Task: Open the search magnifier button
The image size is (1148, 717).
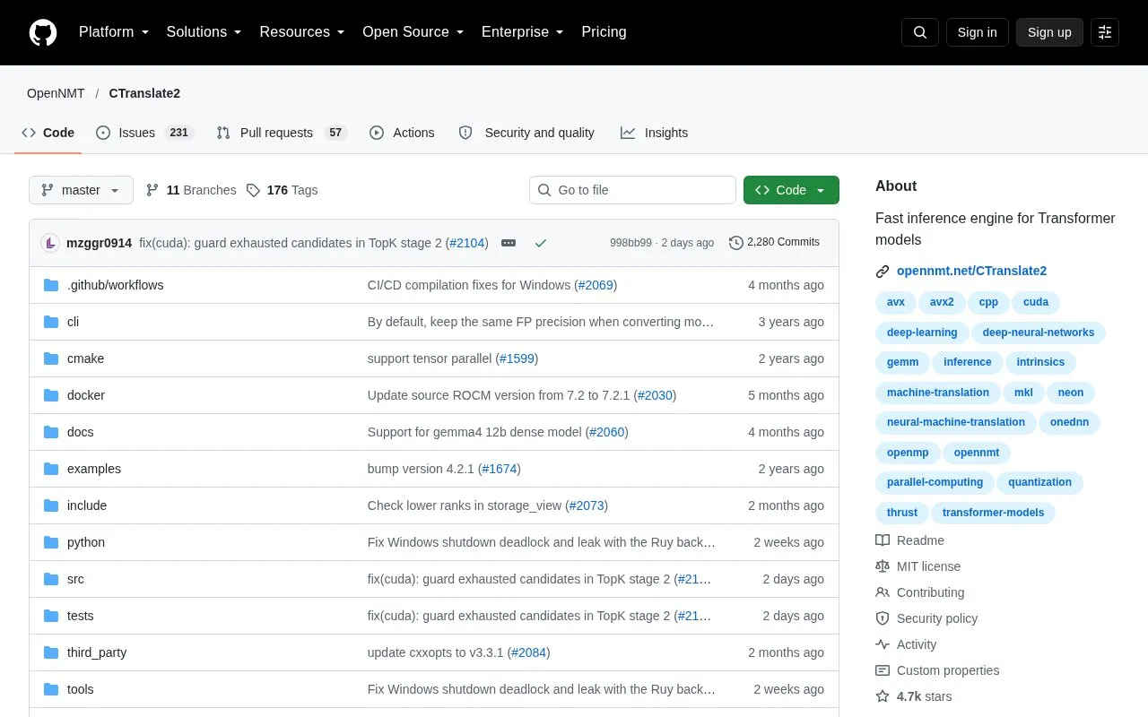Action: click(x=920, y=32)
